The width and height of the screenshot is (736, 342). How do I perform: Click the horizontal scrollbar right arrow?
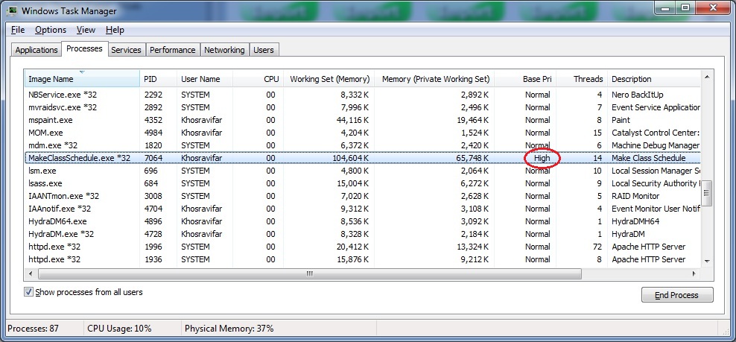coord(694,273)
